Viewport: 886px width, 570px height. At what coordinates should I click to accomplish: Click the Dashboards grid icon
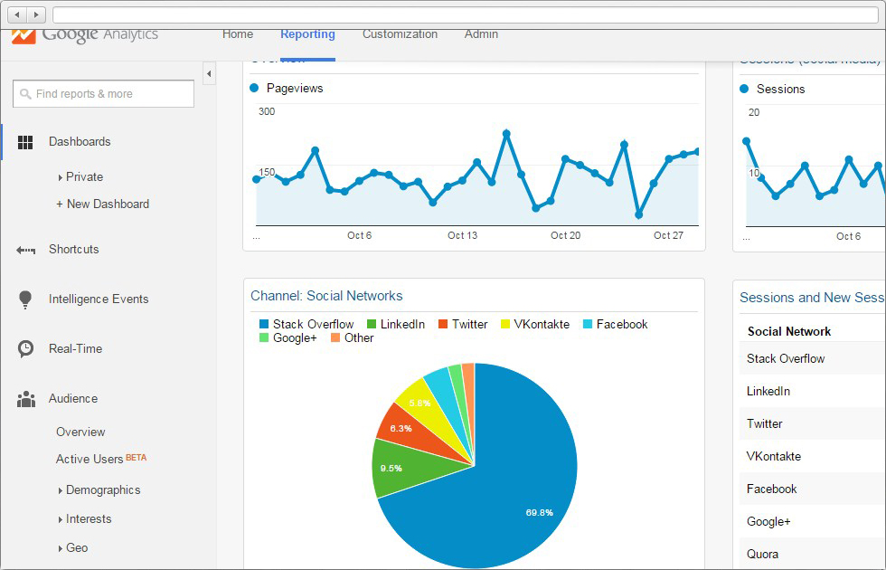pos(25,143)
